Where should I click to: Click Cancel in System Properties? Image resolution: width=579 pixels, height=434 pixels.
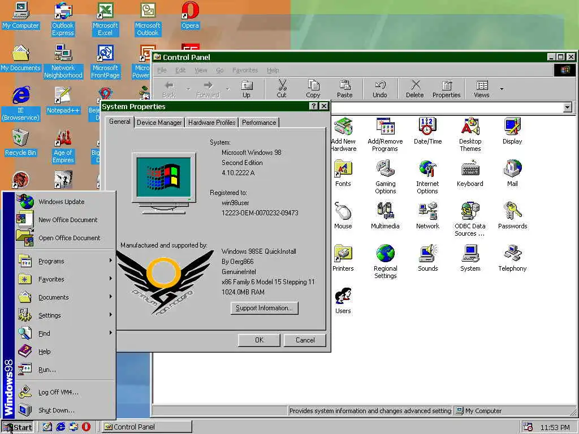305,340
